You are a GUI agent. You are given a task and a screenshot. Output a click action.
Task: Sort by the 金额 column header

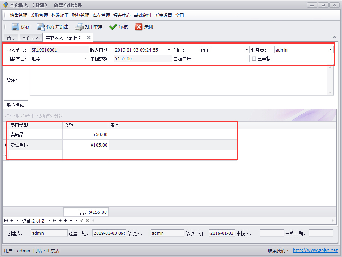click(85, 126)
